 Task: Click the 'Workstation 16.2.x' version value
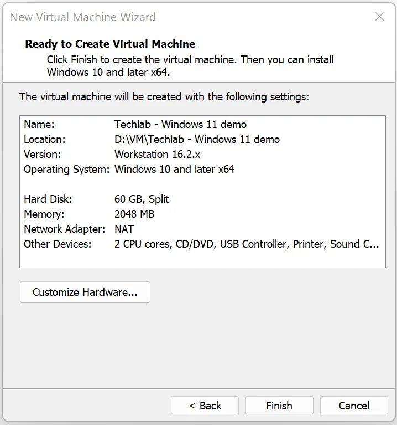click(158, 154)
